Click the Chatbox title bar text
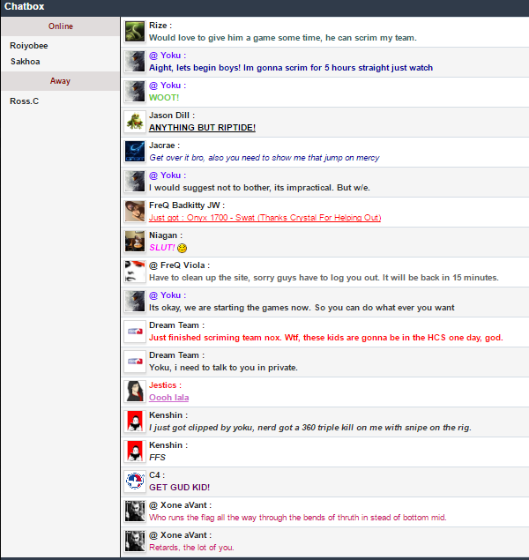The image size is (529, 560). pos(25,6)
